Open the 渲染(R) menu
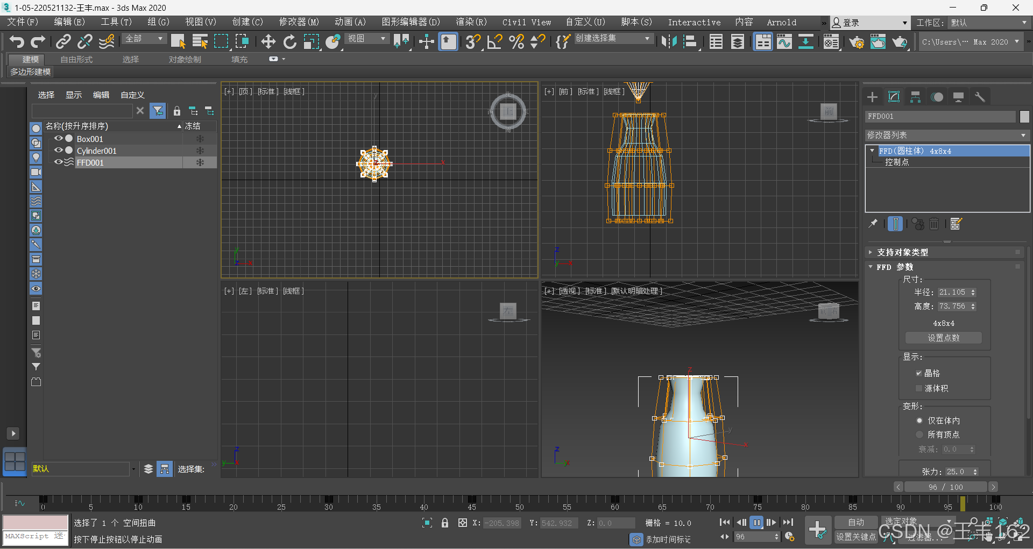This screenshot has height=549, width=1033. click(471, 22)
